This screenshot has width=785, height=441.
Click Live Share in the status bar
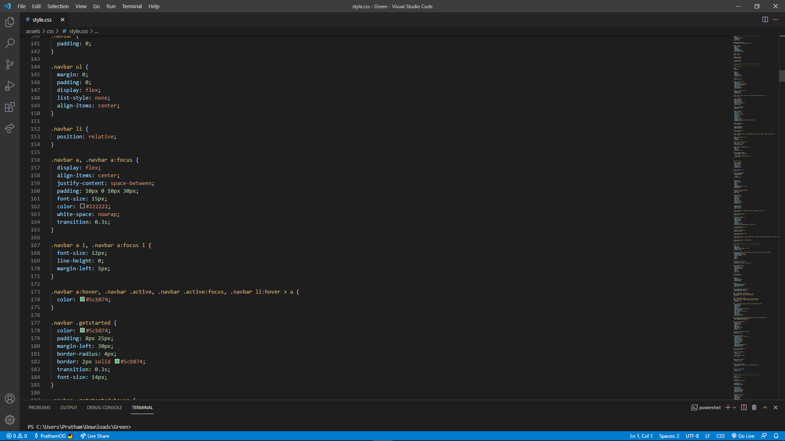pyautogui.click(x=95, y=436)
